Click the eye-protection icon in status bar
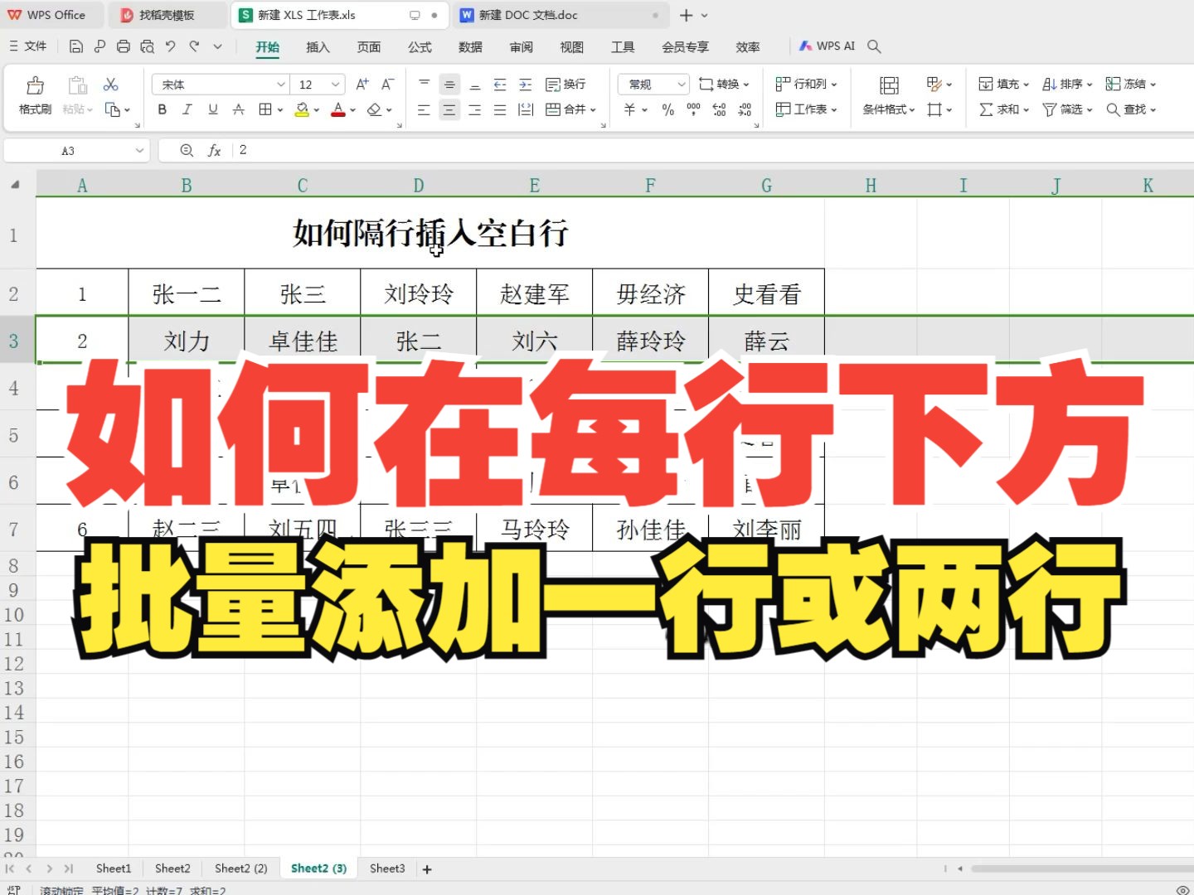This screenshot has width=1194, height=895. [x=1182, y=889]
